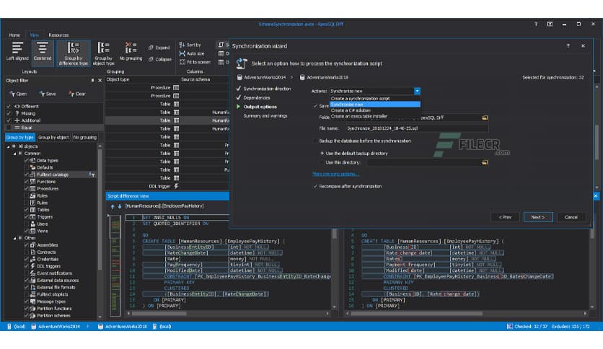This screenshot has width=603, height=349.
Task: Cancel the Synchronization wizard
Action: click(x=571, y=217)
